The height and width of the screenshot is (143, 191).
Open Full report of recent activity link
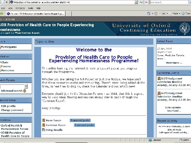pyautogui.click(x=174, y=133)
